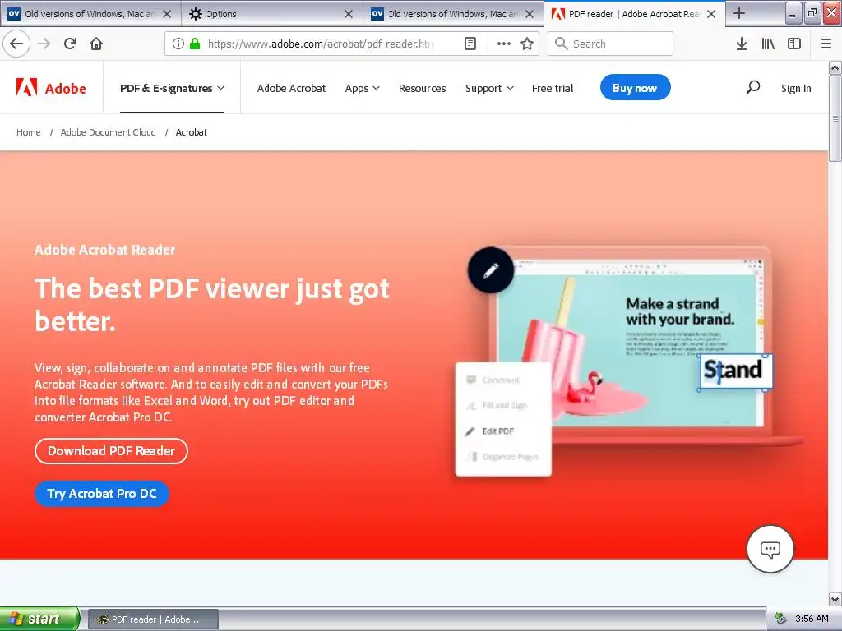This screenshot has height=631, width=842.
Task: Switch to first Old versions of Windows tab
Action: [x=89, y=14]
